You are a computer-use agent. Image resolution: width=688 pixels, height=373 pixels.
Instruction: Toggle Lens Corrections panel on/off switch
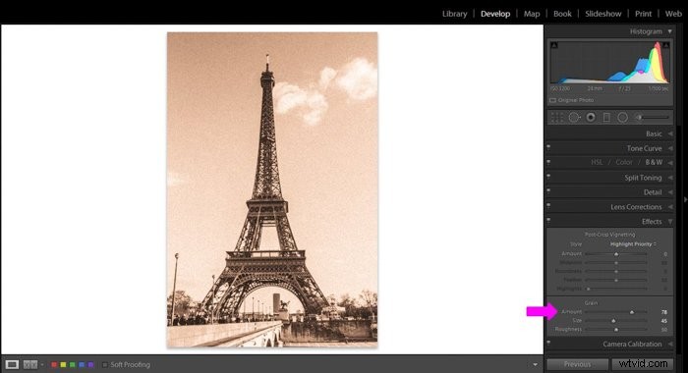548,205
